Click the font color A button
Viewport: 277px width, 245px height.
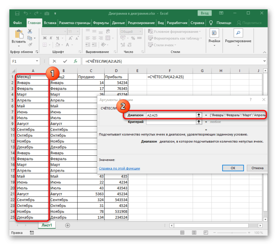[x=68, y=45]
